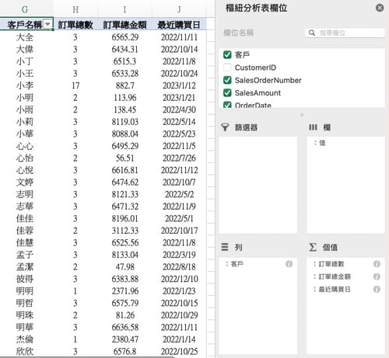Select the date cell 2022/11/12
This screenshot has height=358, width=389.
point(179,170)
